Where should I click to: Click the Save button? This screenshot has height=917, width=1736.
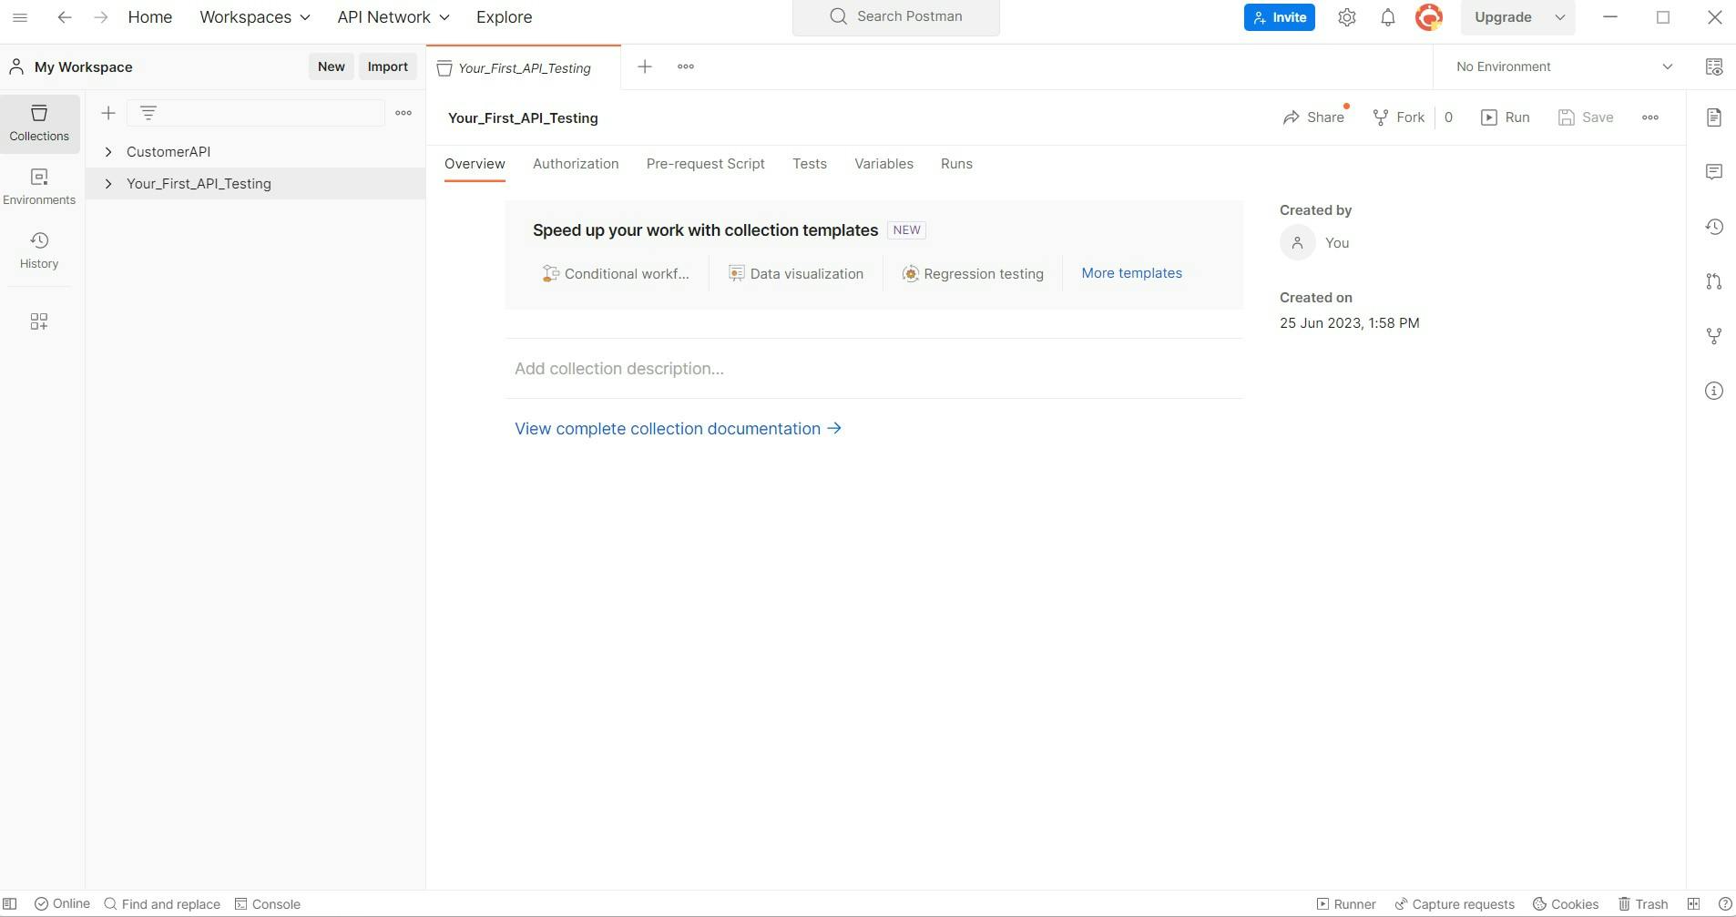pos(1586,117)
